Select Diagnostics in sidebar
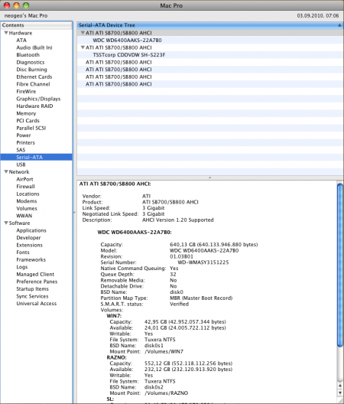 click(x=31, y=62)
